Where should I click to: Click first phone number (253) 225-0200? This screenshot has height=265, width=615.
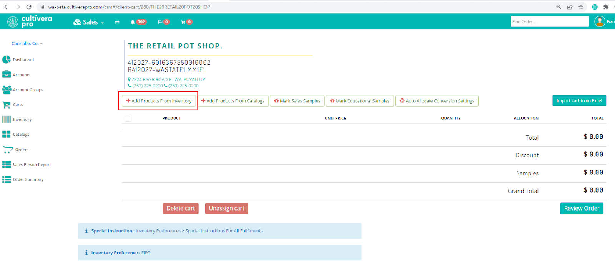[148, 86]
